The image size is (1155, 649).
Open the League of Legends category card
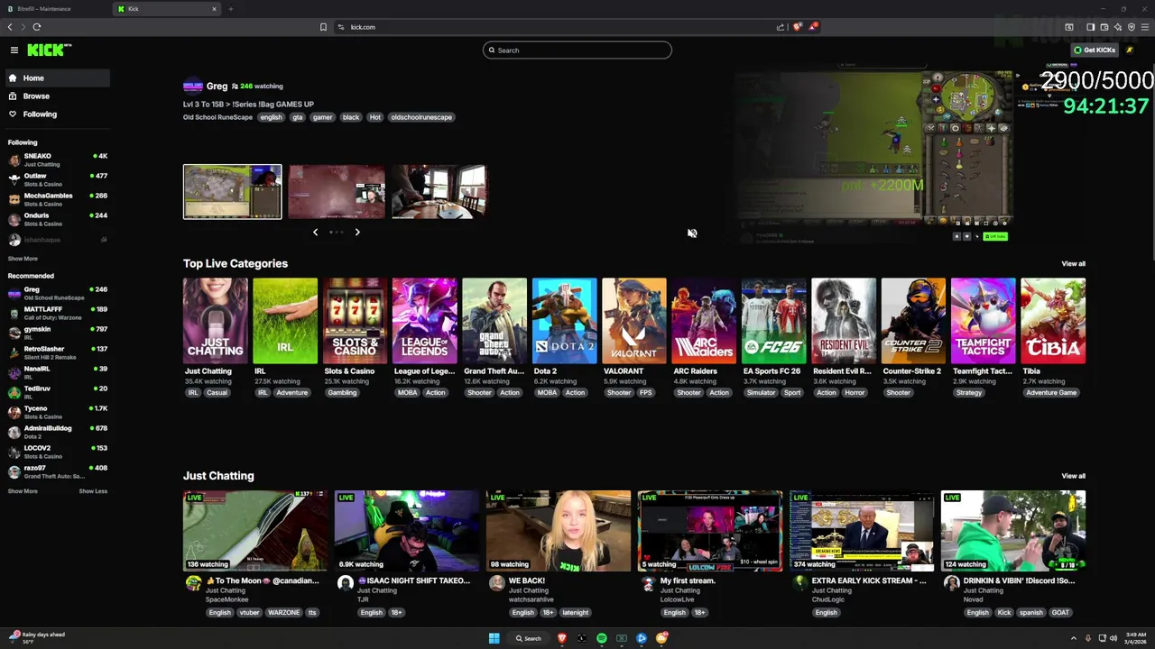424,321
